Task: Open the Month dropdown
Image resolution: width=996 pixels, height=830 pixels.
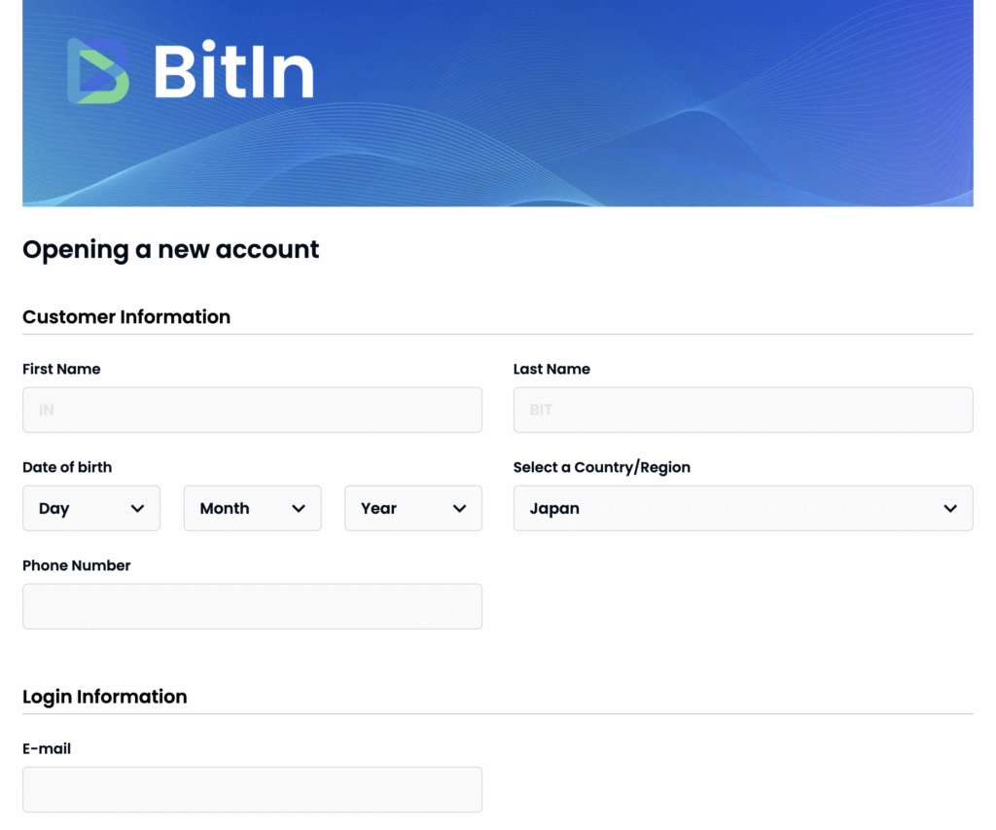Action: (252, 508)
